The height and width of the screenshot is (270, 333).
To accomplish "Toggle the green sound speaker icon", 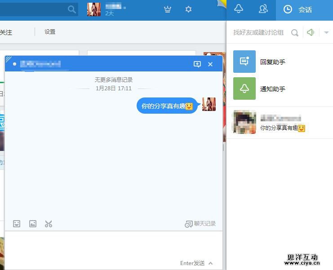I will 310,32.
